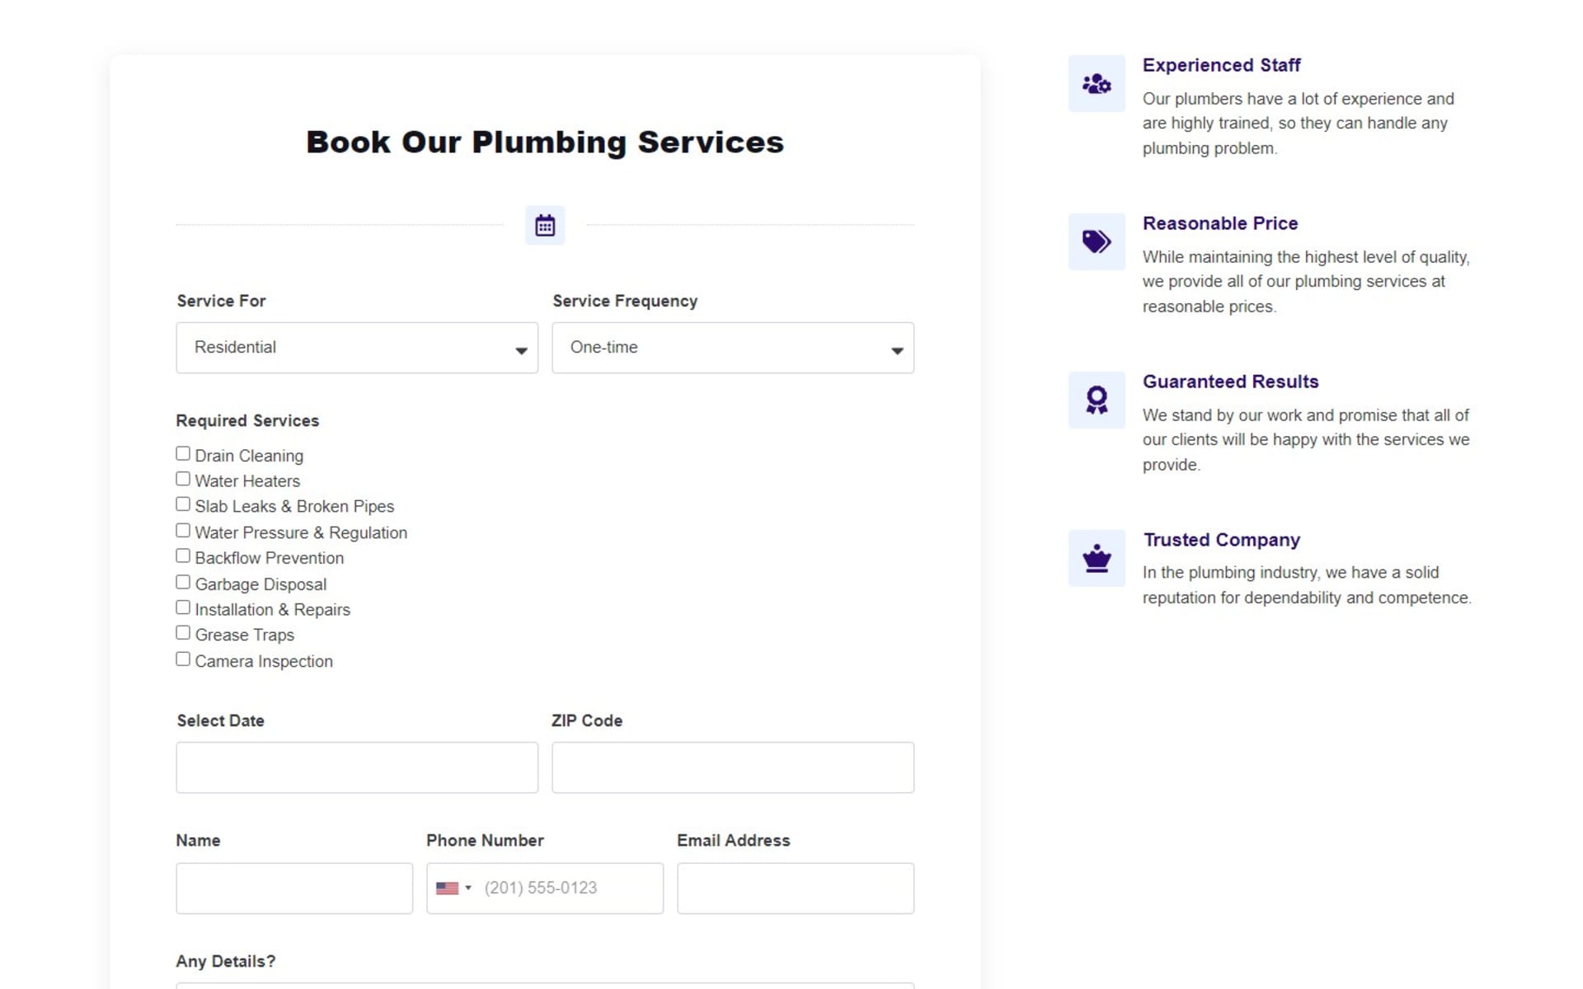Screen dimensions: 1583x989
Task: Expand the Service Frequency dropdown
Action: (733, 348)
